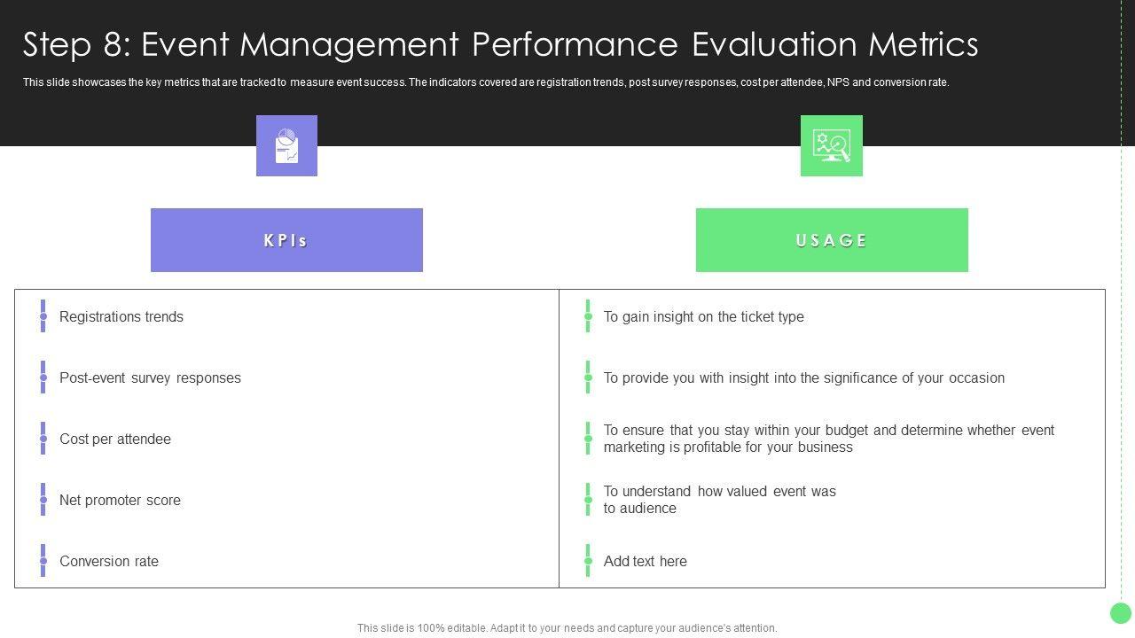This screenshot has width=1135, height=638.
Task: Click the Add text here placeholder
Action: coord(646,562)
